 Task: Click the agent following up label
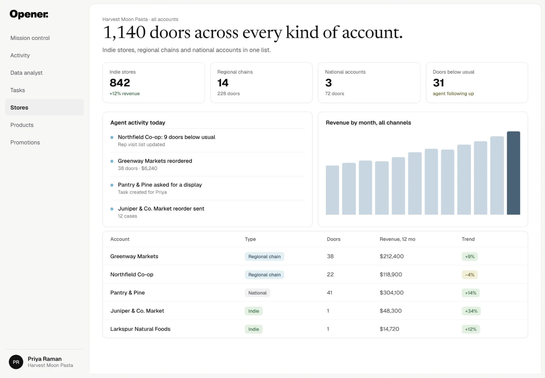point(453,94)
